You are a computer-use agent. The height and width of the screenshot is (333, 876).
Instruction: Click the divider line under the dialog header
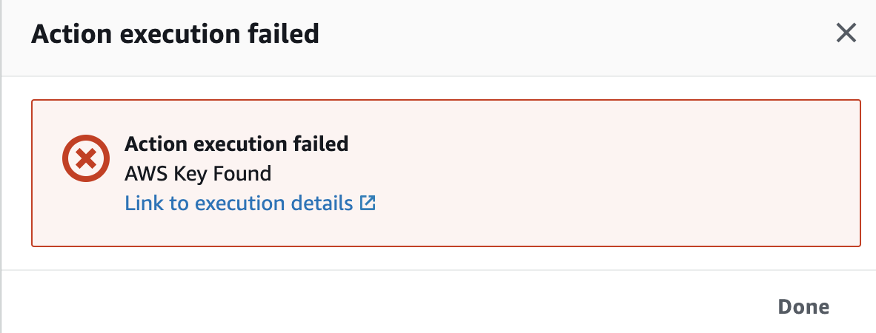click(x=439, y=76)
